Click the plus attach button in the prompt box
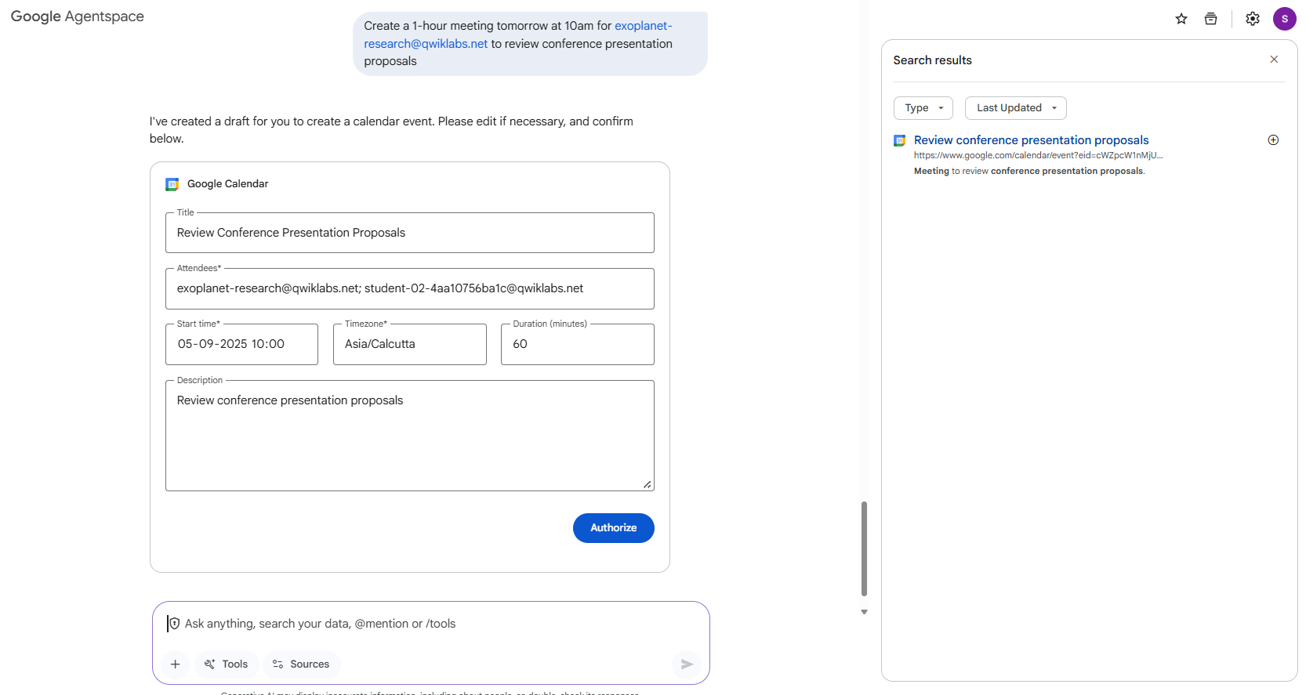 [176, 664]
